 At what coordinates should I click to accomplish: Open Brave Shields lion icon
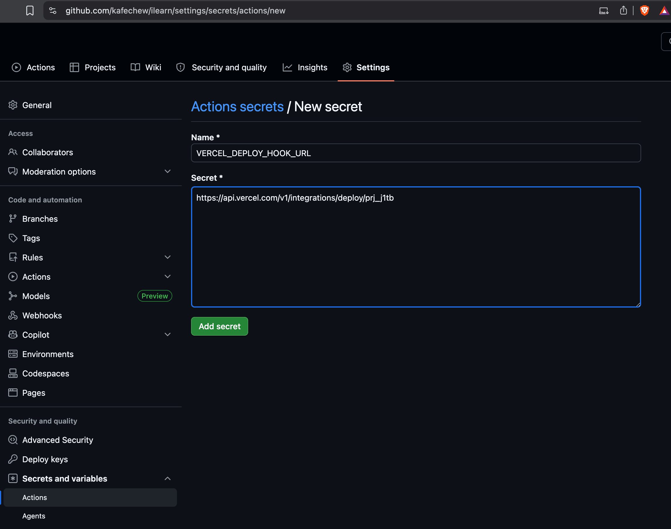(644, 11)
